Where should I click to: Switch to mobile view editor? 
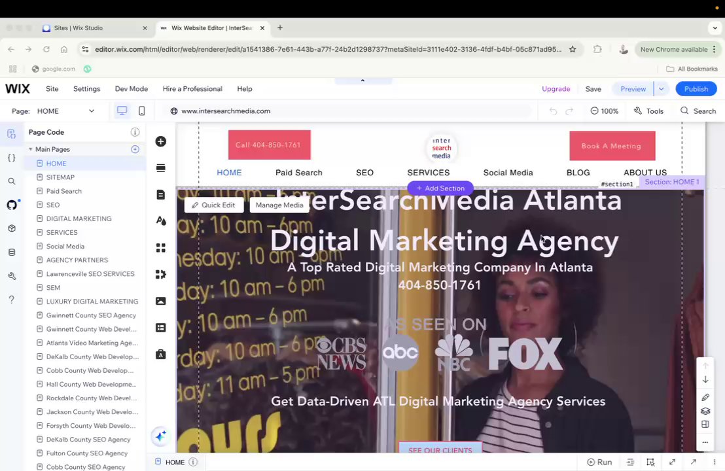(x=141, y=111)
